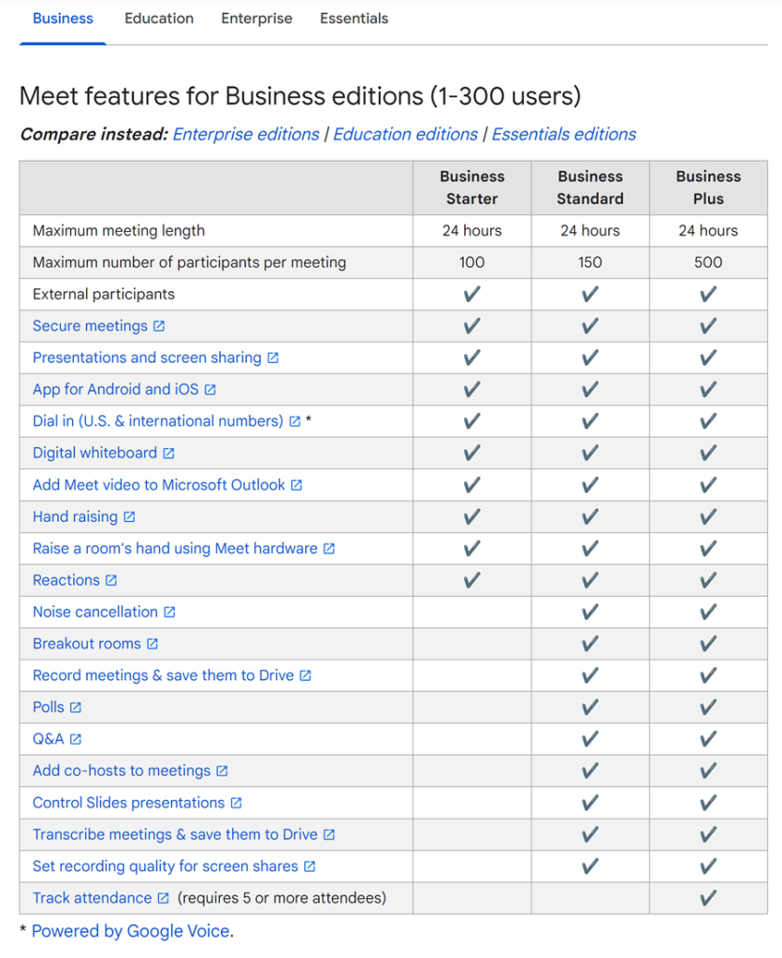Click external-link icon next to Secure meetings
This screenshot has width=782, height=958.
tap(159, 327)
